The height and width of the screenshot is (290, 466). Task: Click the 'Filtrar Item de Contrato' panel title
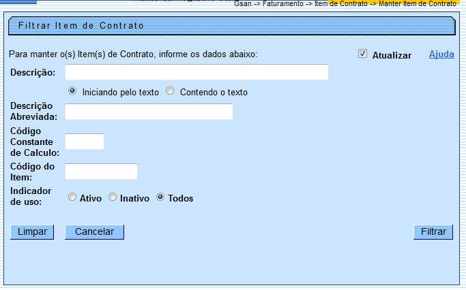coord(81,26)
